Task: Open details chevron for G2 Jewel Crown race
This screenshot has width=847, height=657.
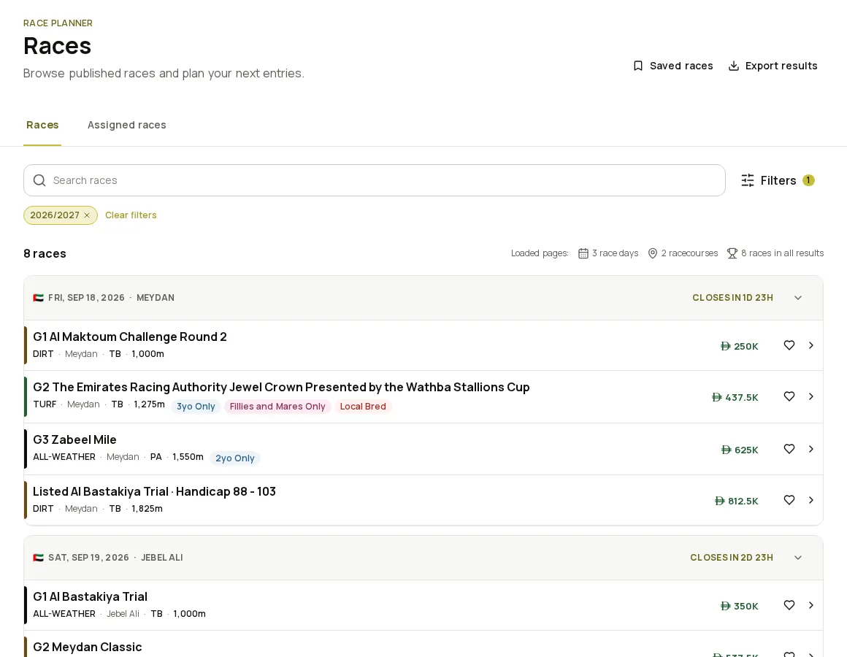Action: click(x=810, y=397)
